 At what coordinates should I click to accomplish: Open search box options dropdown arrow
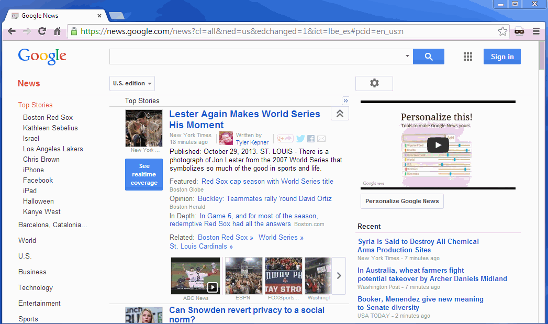coord(407,56)
